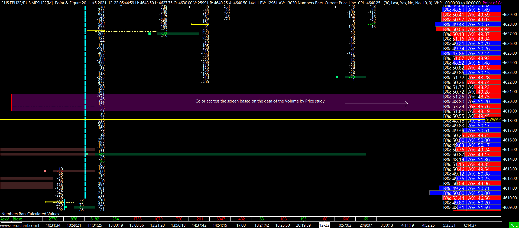Click the 4623.00 price scale label
This screenshot has height=228, width=519.
510,72
